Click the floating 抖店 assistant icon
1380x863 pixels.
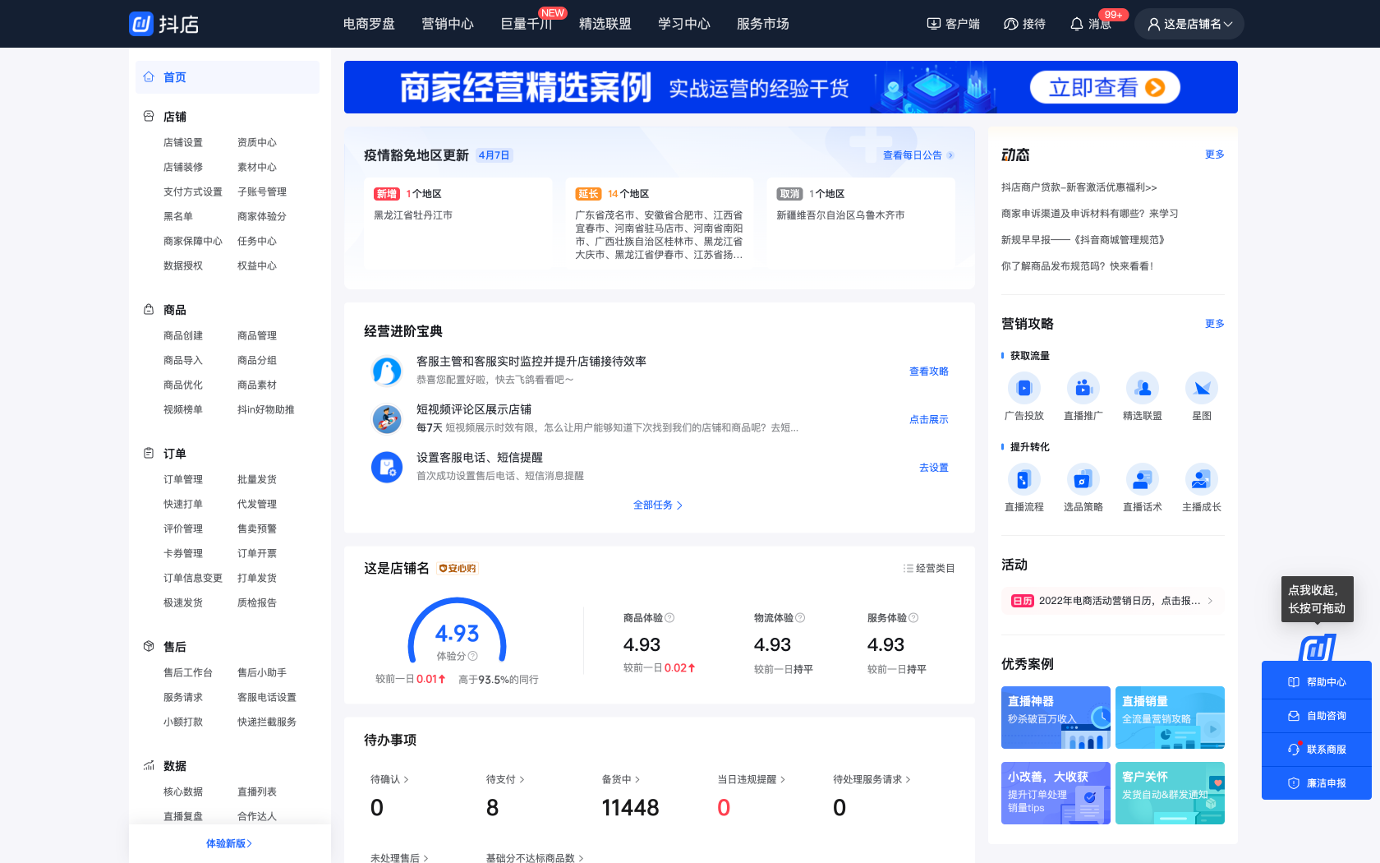pyautogui.click(x=1317, y=648)
